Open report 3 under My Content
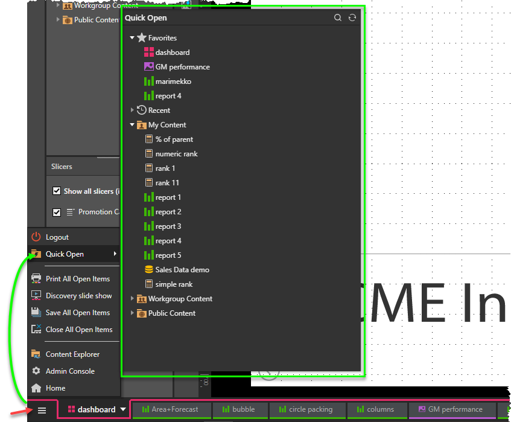The width and height of the screenshot is (511, 422). click(168, 226)
